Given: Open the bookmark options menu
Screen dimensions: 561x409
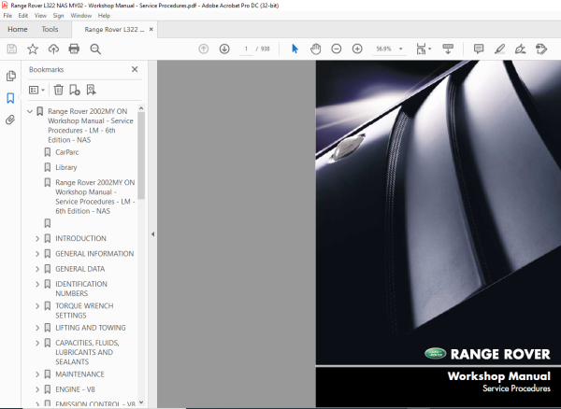Looking at the screenshot, I should tap(36, 90).
